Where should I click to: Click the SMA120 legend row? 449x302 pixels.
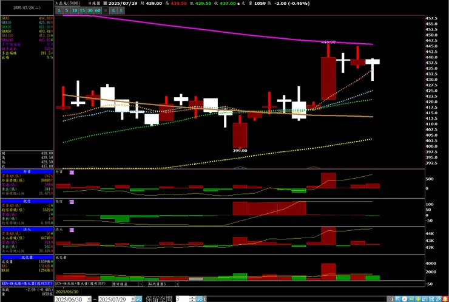27,36
